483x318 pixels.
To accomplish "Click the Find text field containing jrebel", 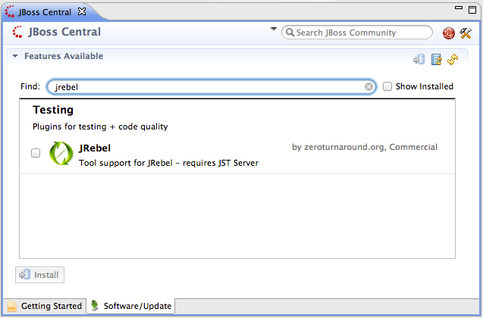I will tap(211, 87).
